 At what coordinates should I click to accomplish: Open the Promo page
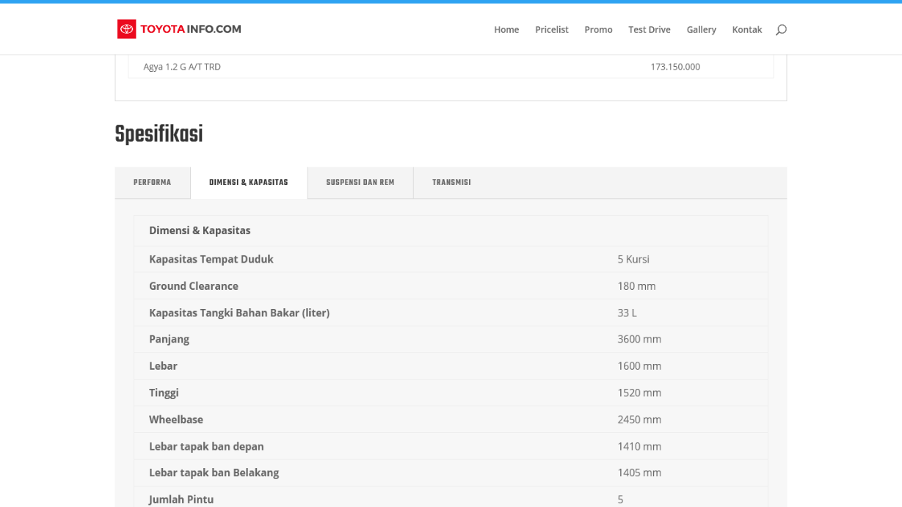(x=598, y=29)
